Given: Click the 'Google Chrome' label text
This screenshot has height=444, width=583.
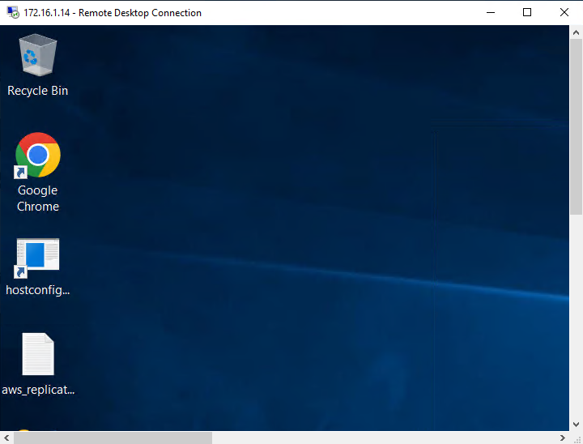Looking at the screenshot, I should (x=38, y=199).
